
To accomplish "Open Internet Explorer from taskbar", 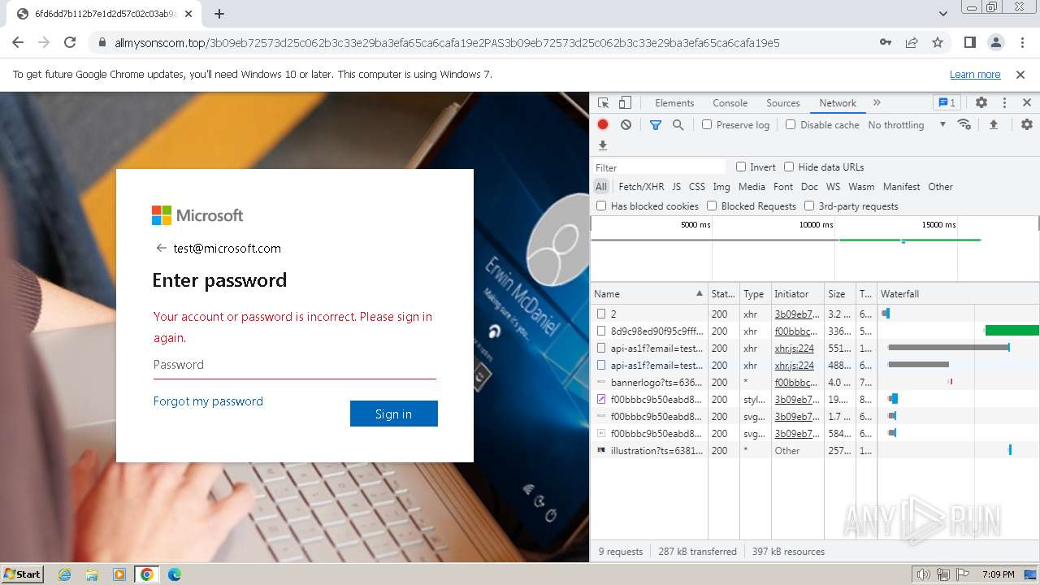I will 64,574.
